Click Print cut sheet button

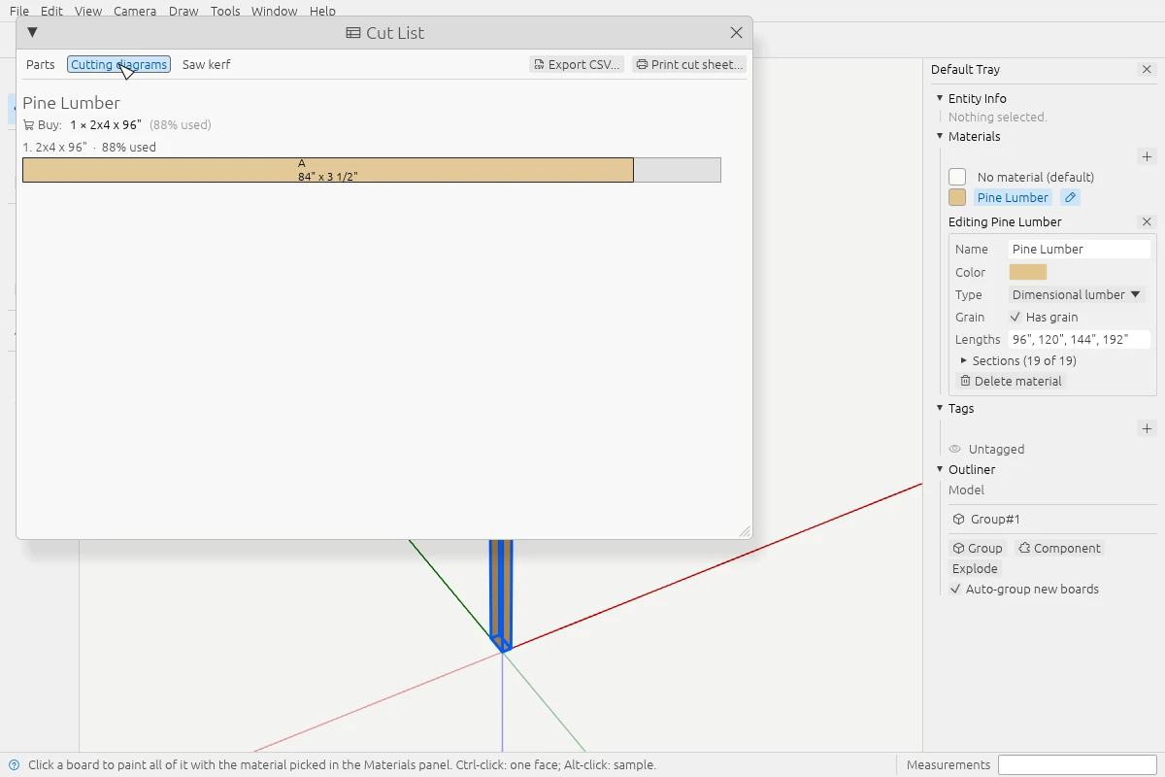click(689, 64)
